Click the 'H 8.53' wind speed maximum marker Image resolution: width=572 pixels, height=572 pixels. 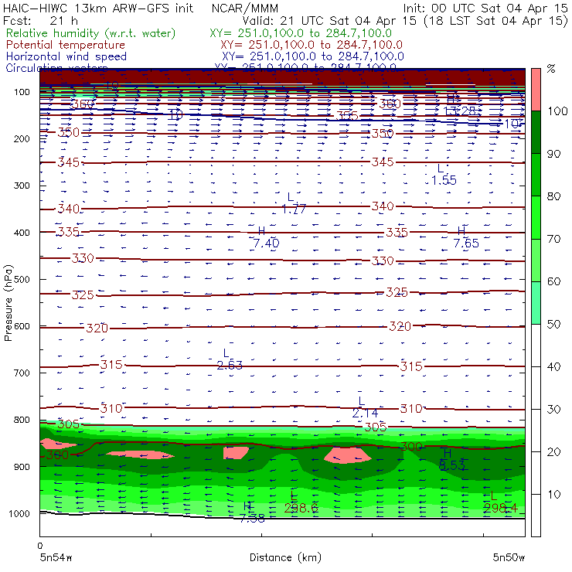[451, 460]
